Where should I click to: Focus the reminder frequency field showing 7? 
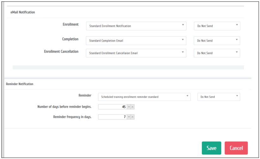pos(113,117)
